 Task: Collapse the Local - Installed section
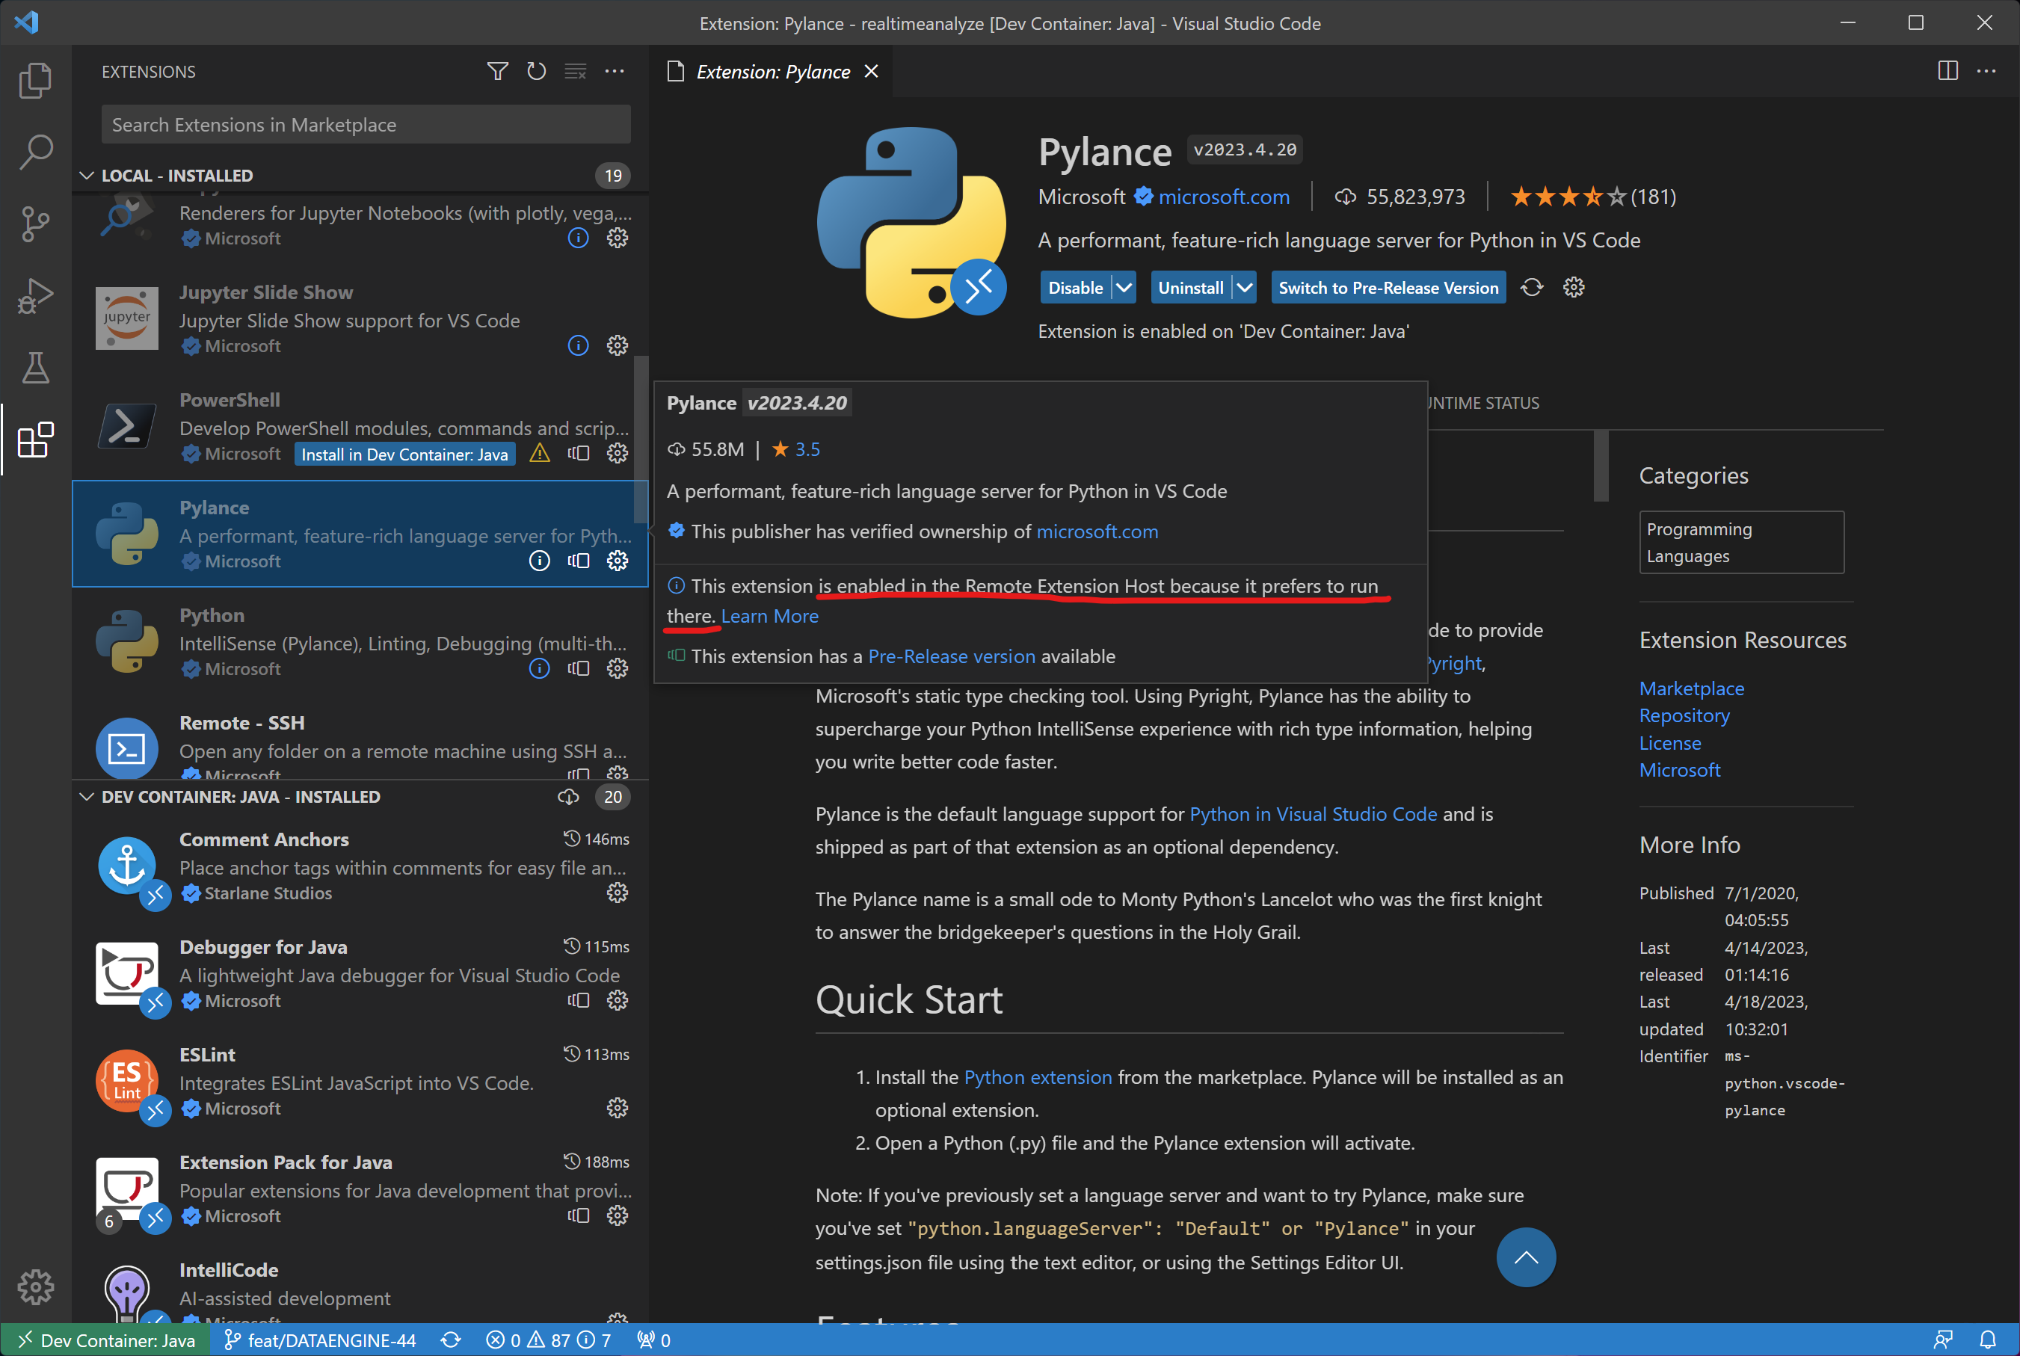[87, 176]
